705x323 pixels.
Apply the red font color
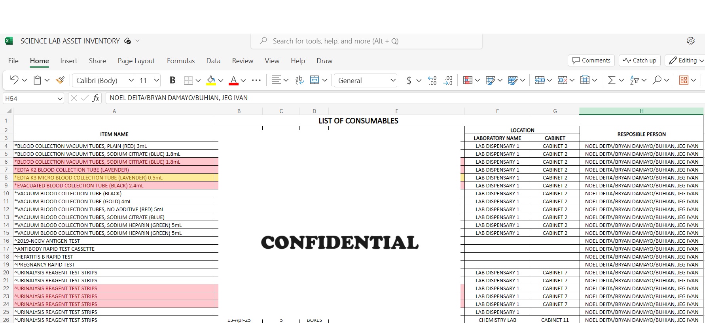click(234, 80)
